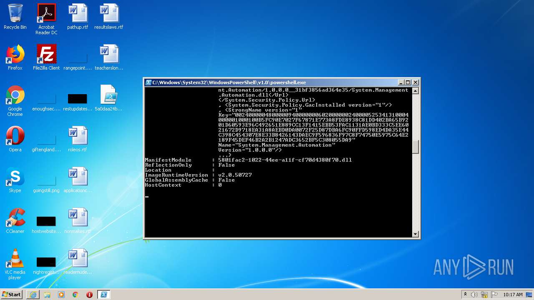Viewport: 534px width, 300px height.
Task: Select the teacherslon document icon
Action: tap(109, 57)
